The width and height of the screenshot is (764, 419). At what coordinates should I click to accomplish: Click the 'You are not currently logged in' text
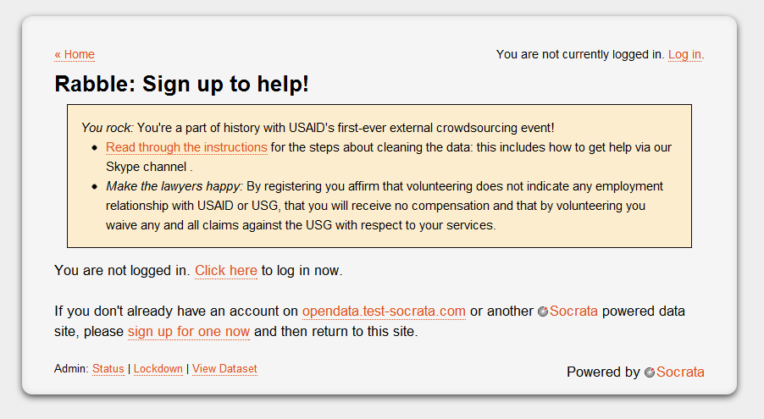tap(580, 54)
